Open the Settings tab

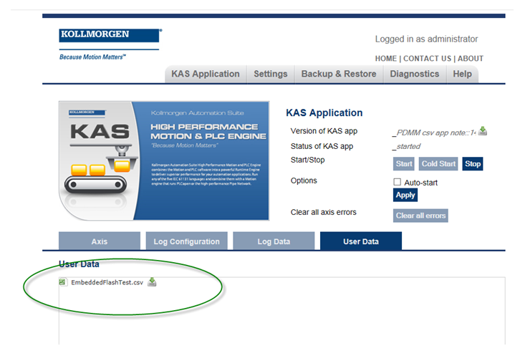(270, 74)
